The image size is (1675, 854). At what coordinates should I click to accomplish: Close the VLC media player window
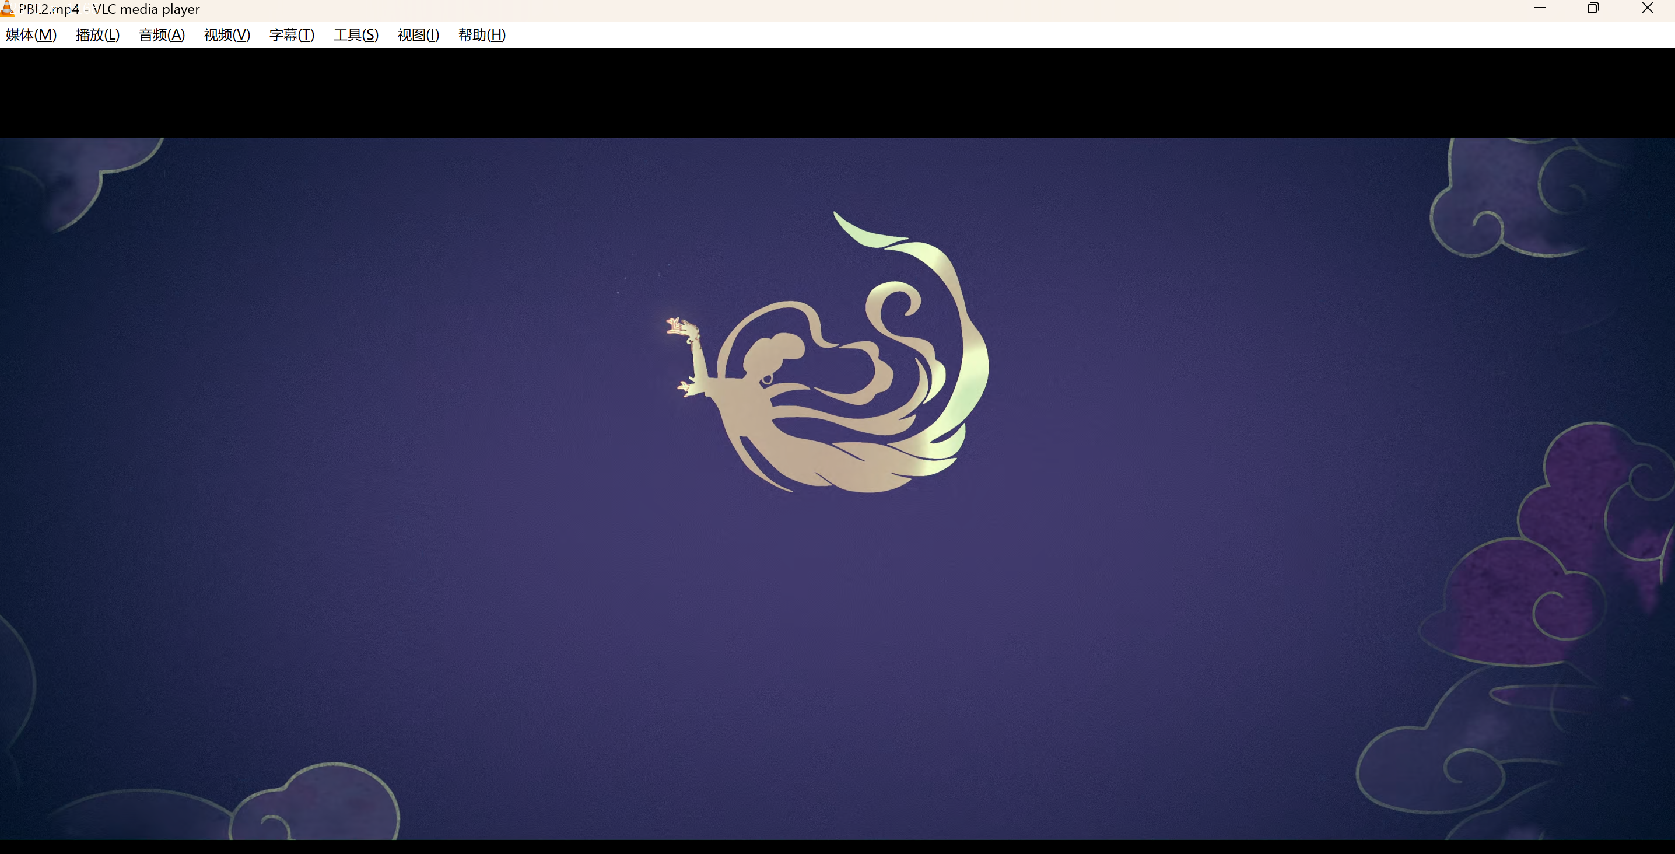[x=1647, y=8]
